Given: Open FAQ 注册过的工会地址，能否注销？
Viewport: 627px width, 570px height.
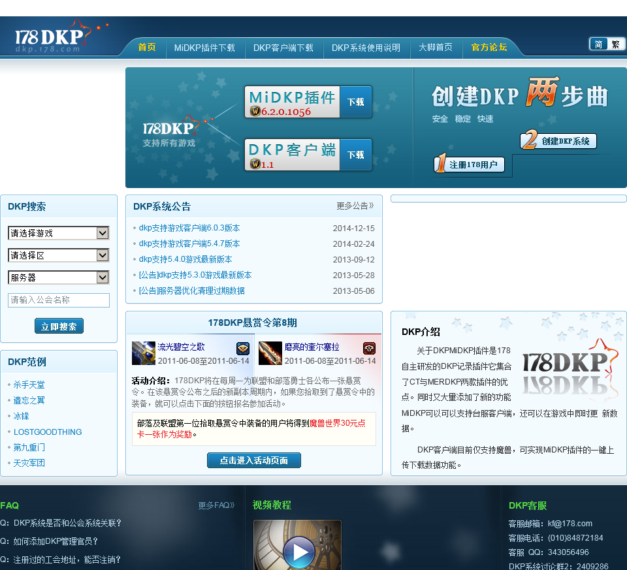Looking at the screenshot, I should point(67,560).
